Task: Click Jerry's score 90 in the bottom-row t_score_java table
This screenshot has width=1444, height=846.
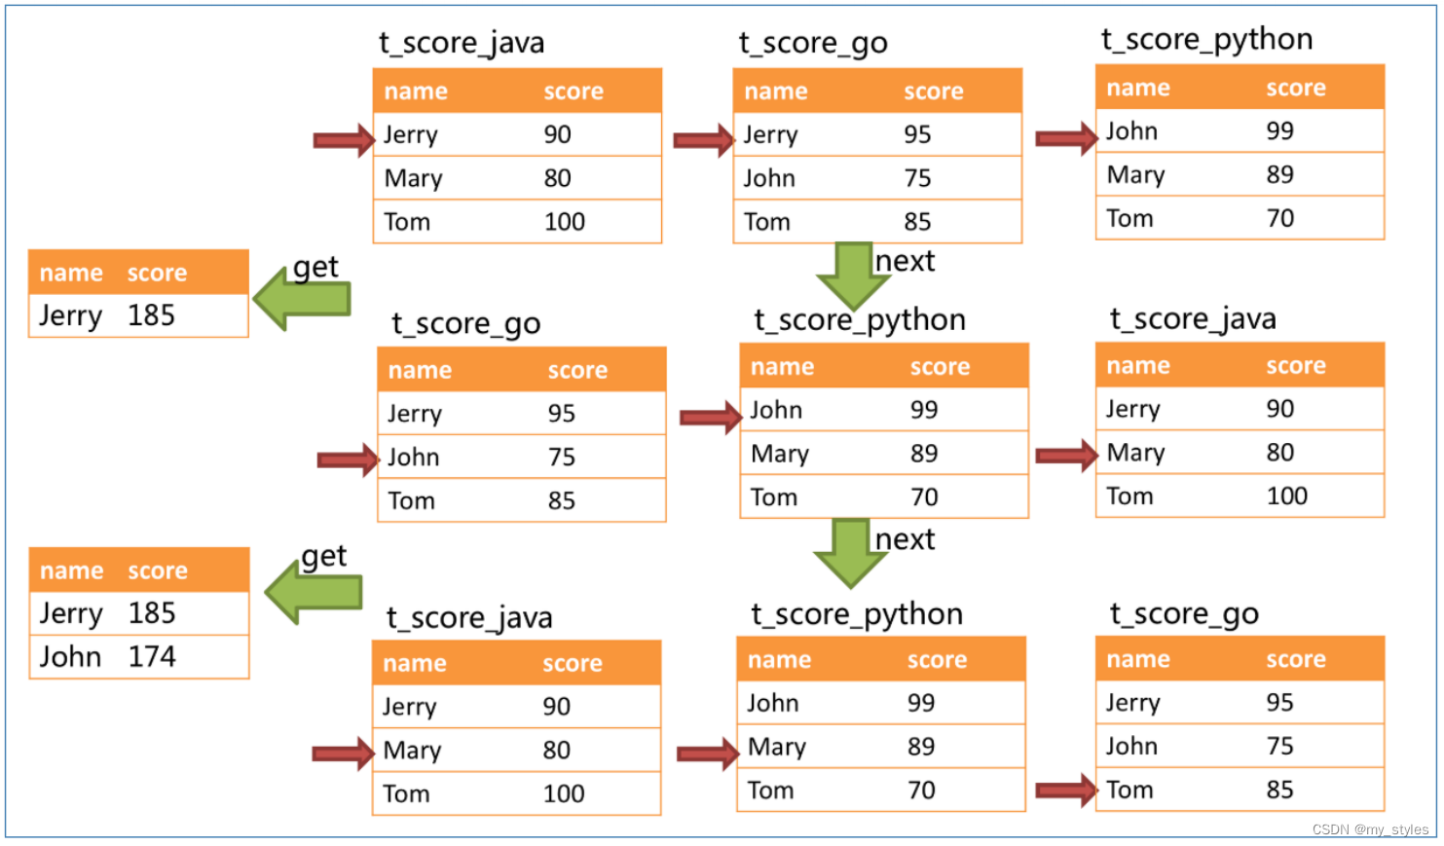Action: [x=556, y=707]
